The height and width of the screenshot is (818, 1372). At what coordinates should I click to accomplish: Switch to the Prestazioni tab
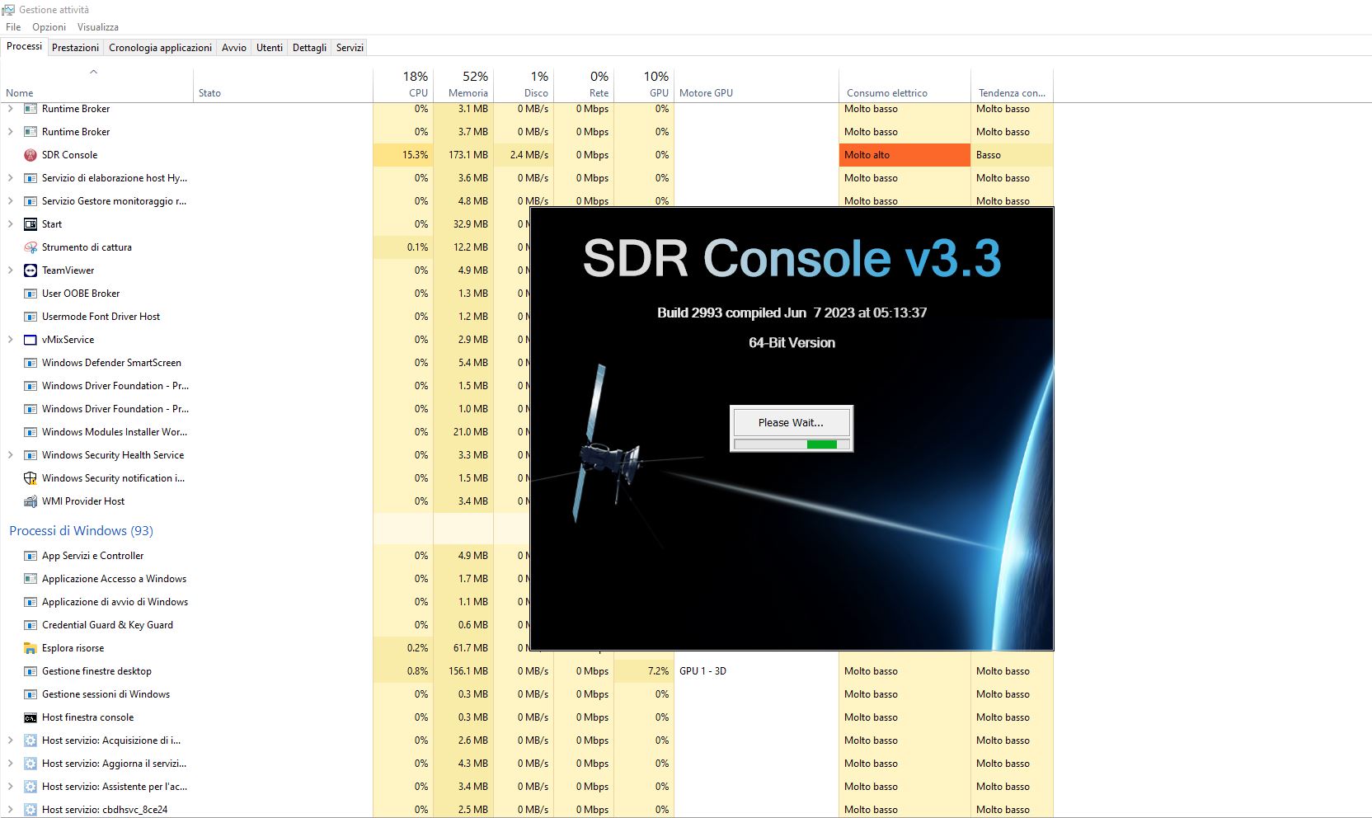(x=75, y=48)
